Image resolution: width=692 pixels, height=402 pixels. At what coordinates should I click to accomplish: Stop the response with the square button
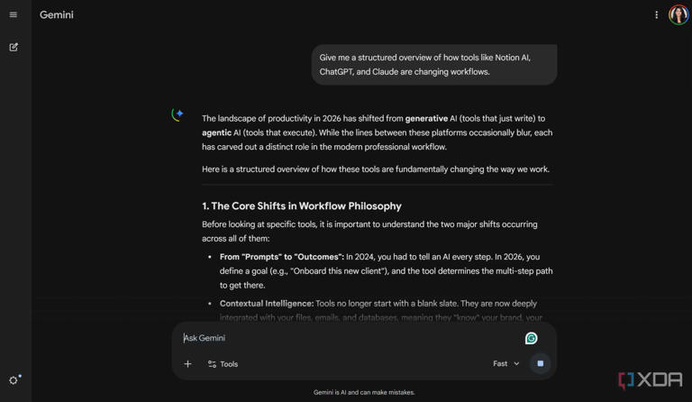click(x=540, y=363)
